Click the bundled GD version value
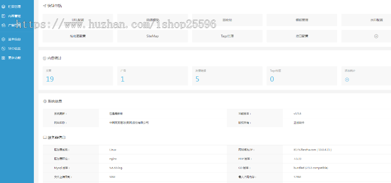 pyautogui.click(x=311, y=168)
